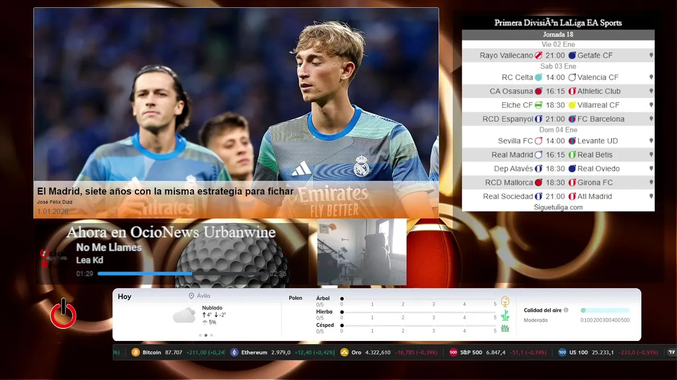Click author name José Félix Díaz
The image size is (677, 380).
pos(54,202)
